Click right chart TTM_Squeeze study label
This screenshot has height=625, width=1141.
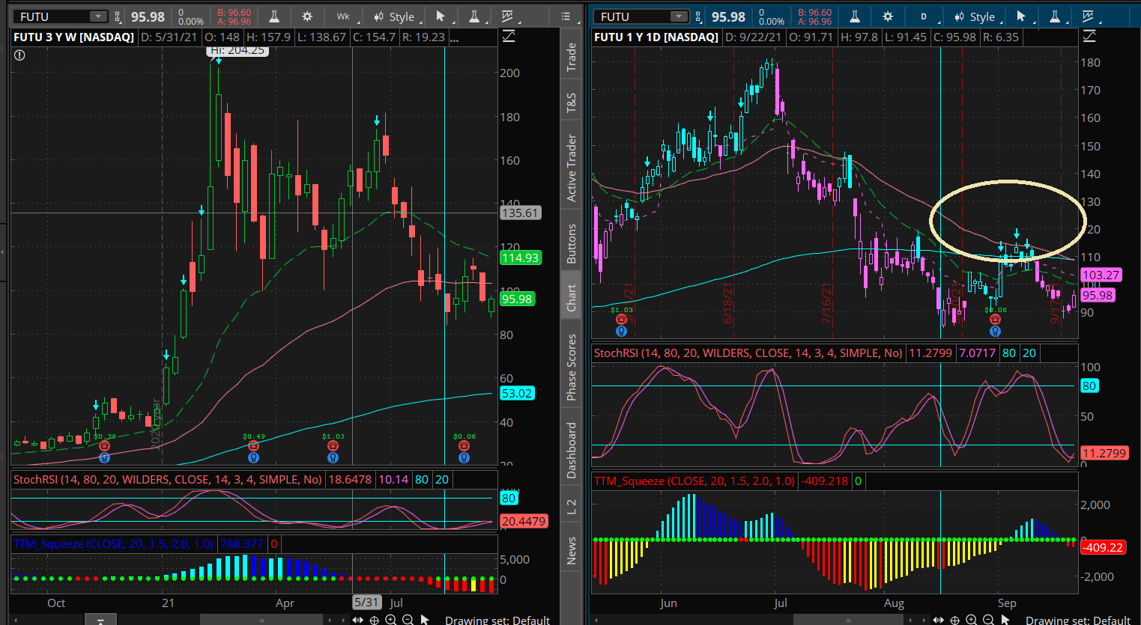694,481
